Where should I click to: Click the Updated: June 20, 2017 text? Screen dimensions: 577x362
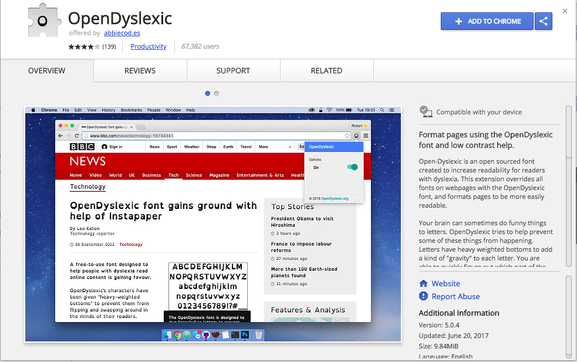pos(454,336)
